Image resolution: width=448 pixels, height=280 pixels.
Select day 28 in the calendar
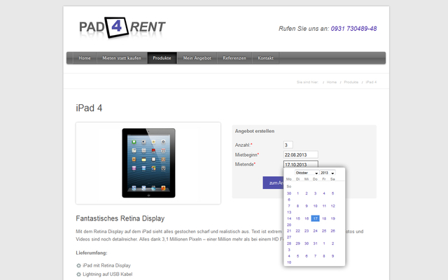point(289,244)
